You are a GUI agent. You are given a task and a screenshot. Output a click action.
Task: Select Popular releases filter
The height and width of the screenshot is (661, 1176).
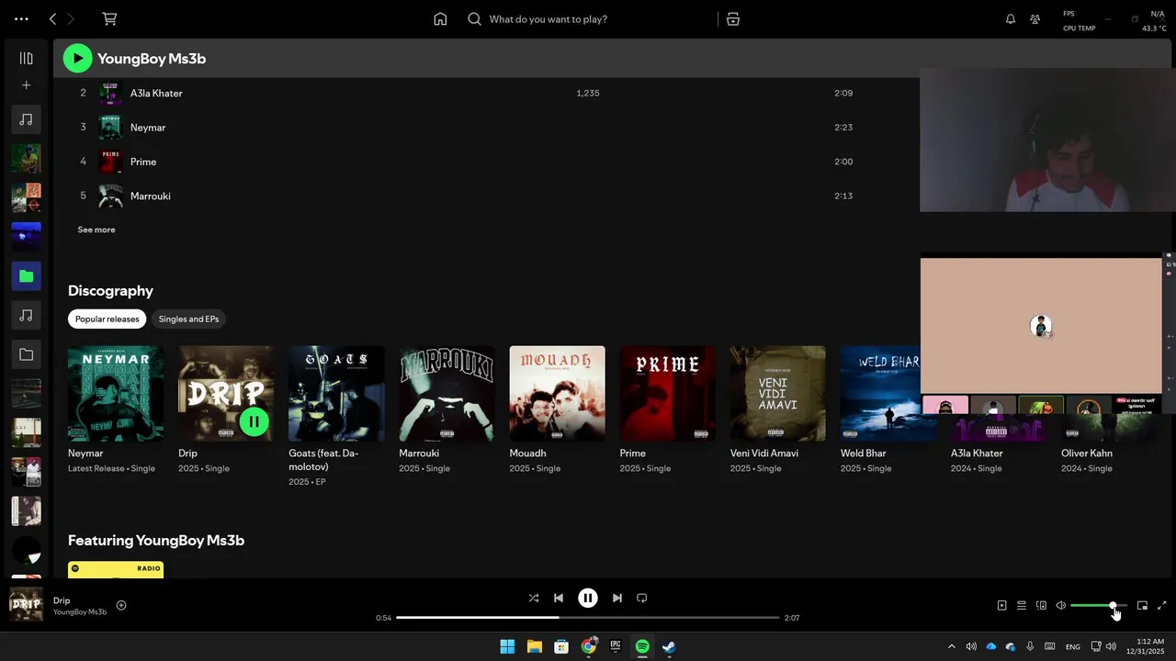coord(107,319)
